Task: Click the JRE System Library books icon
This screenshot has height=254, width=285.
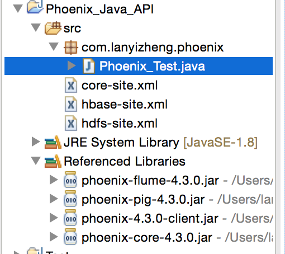Action: [53, 142]
